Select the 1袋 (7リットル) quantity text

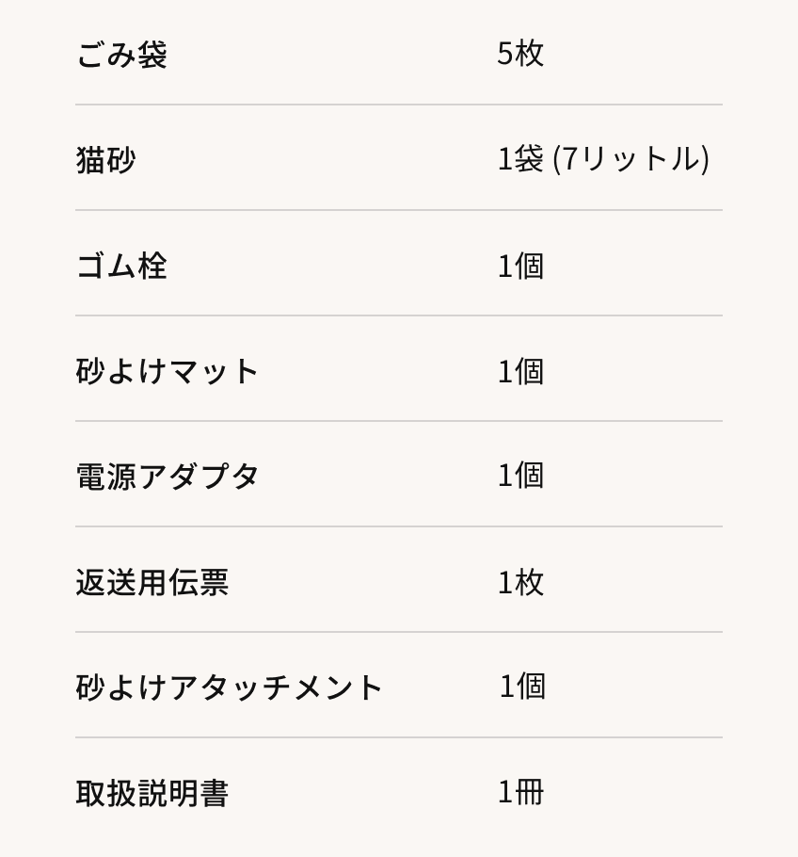(602, 159)
